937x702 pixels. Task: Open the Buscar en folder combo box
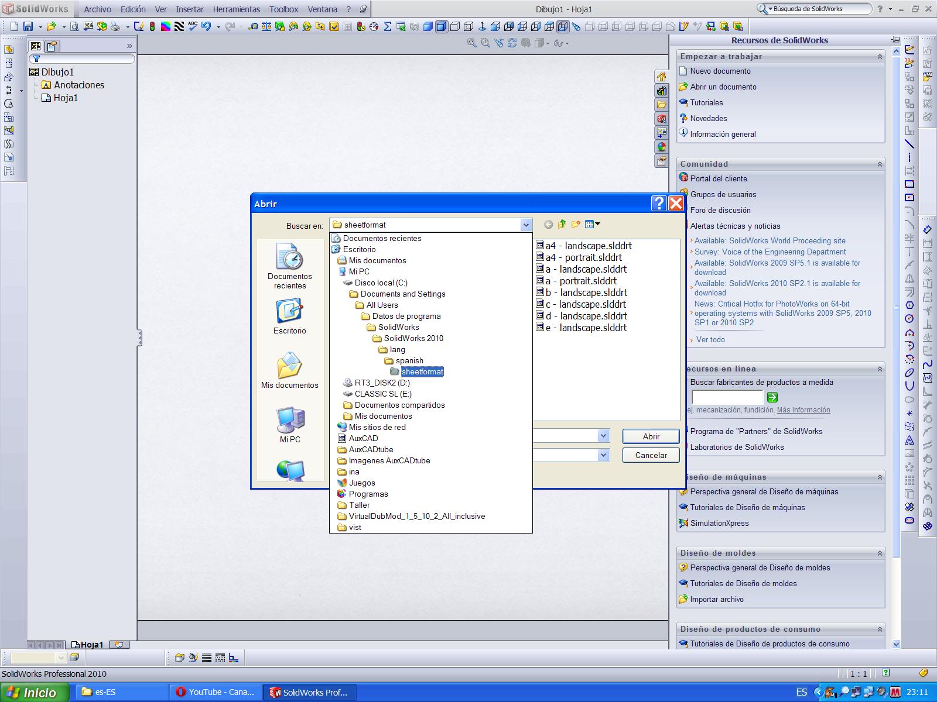click(x=431, y=225)
